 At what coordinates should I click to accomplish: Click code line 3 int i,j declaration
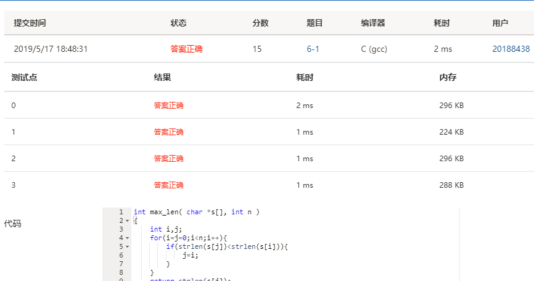pyautogui.click(x=166, y=229)
